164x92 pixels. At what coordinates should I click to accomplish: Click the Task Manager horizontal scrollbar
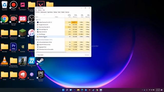pyautogui.click(x=51, y=52)
